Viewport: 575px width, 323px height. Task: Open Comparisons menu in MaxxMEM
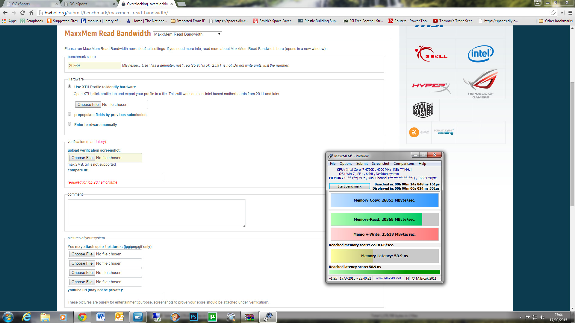pos(404,164)
